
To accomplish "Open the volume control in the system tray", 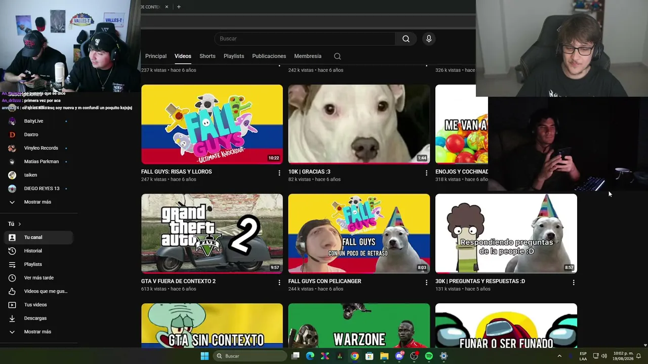I will pos(604,356).
